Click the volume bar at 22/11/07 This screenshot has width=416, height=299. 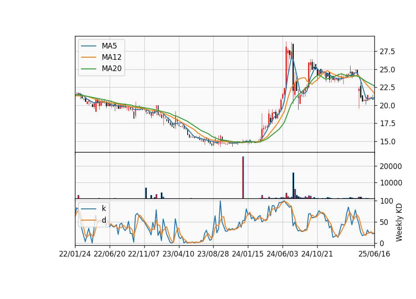point(146,193)
